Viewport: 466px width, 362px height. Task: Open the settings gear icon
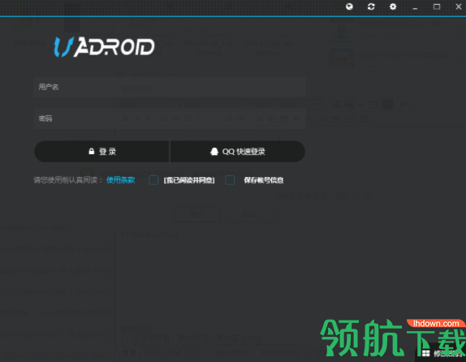pos(393,6)
